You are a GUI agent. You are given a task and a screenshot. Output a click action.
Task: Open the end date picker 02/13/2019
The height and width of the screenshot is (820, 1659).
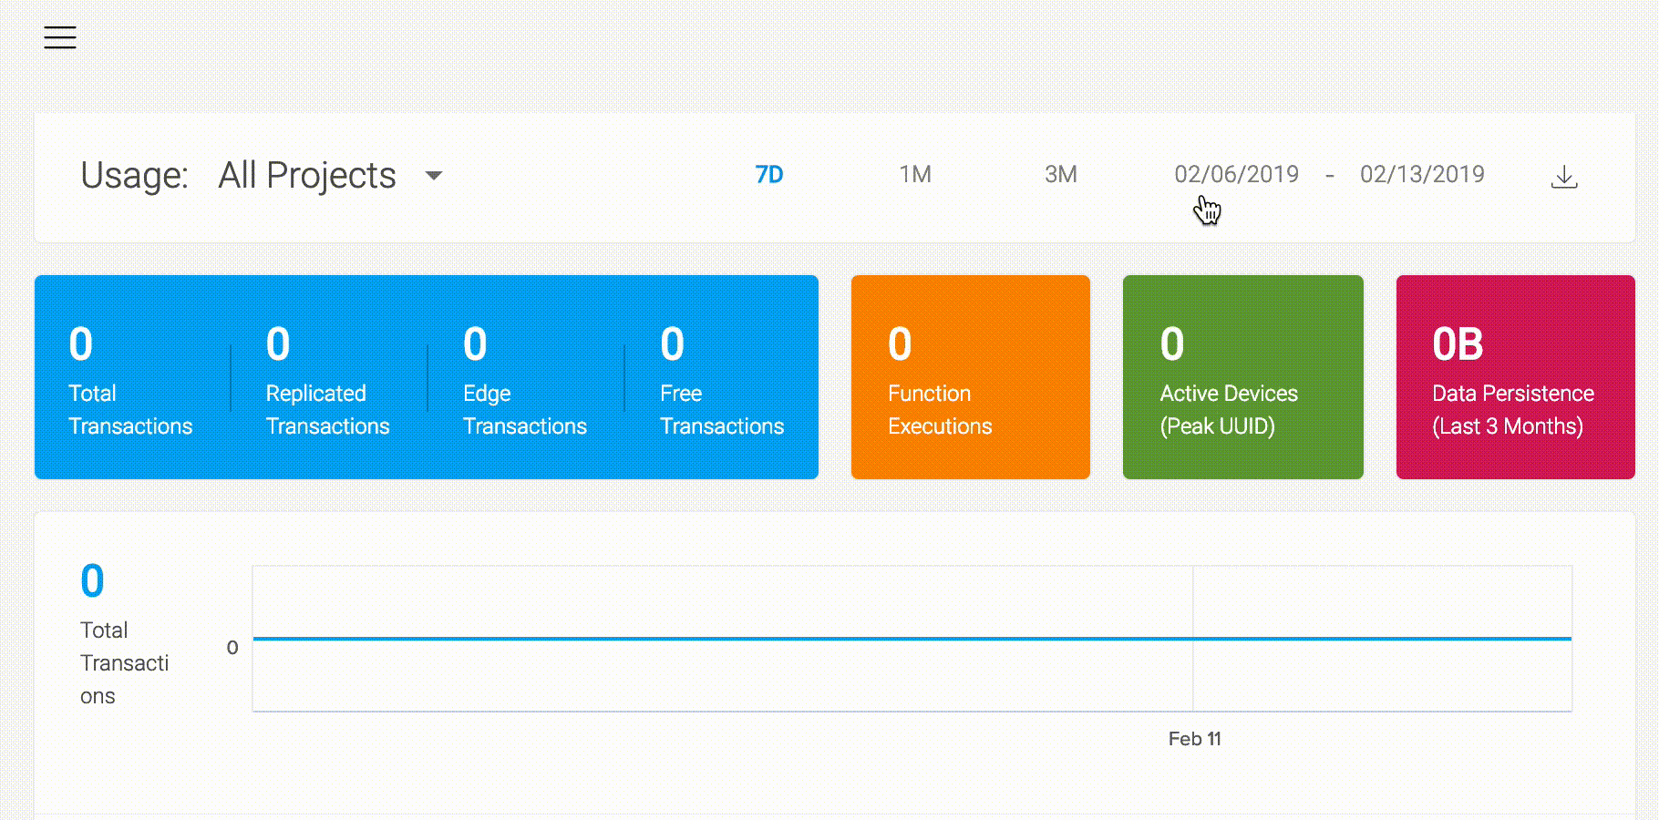tap(1422, 174)
